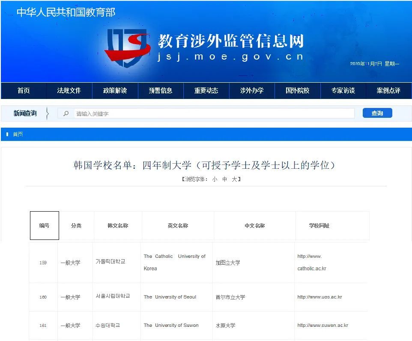Set browsing font size to 中

pos(225,179)
